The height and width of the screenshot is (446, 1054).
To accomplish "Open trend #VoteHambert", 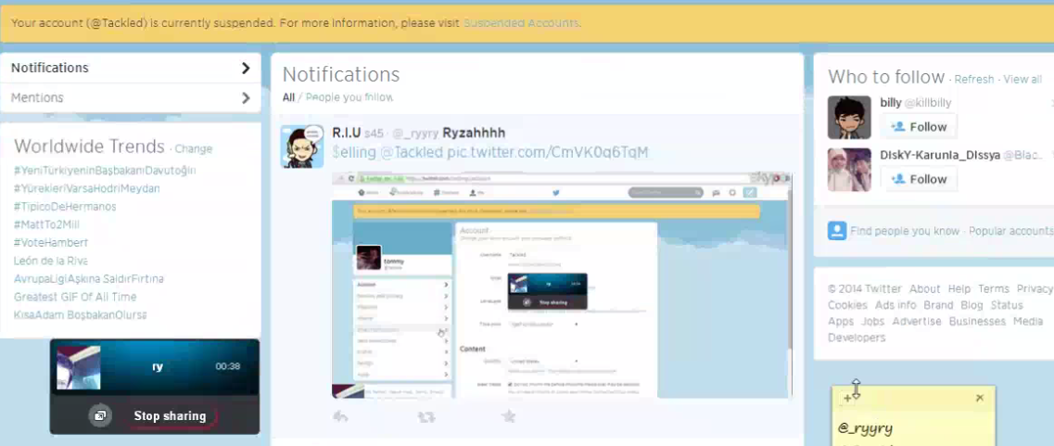I will [x=50, y=243].
